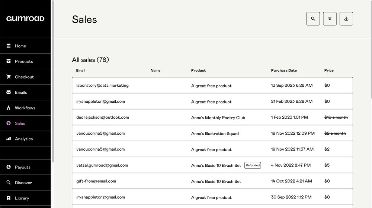Open the Products menu item
The width and height of the screenshot is (372, 208).
[x=25, y=61]
